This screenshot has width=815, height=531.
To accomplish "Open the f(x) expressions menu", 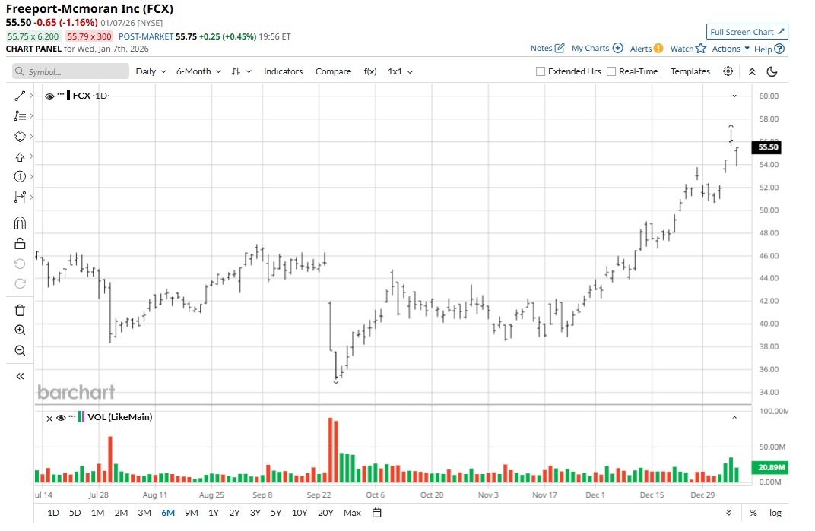I will 370,71.
